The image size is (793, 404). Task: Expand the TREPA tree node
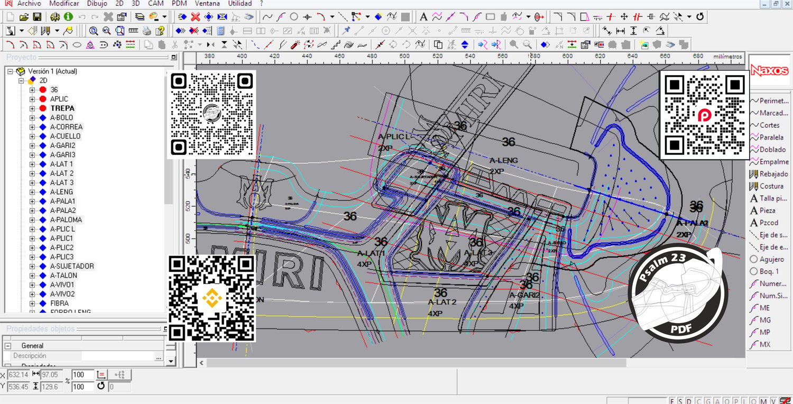(x=32, y=108)
